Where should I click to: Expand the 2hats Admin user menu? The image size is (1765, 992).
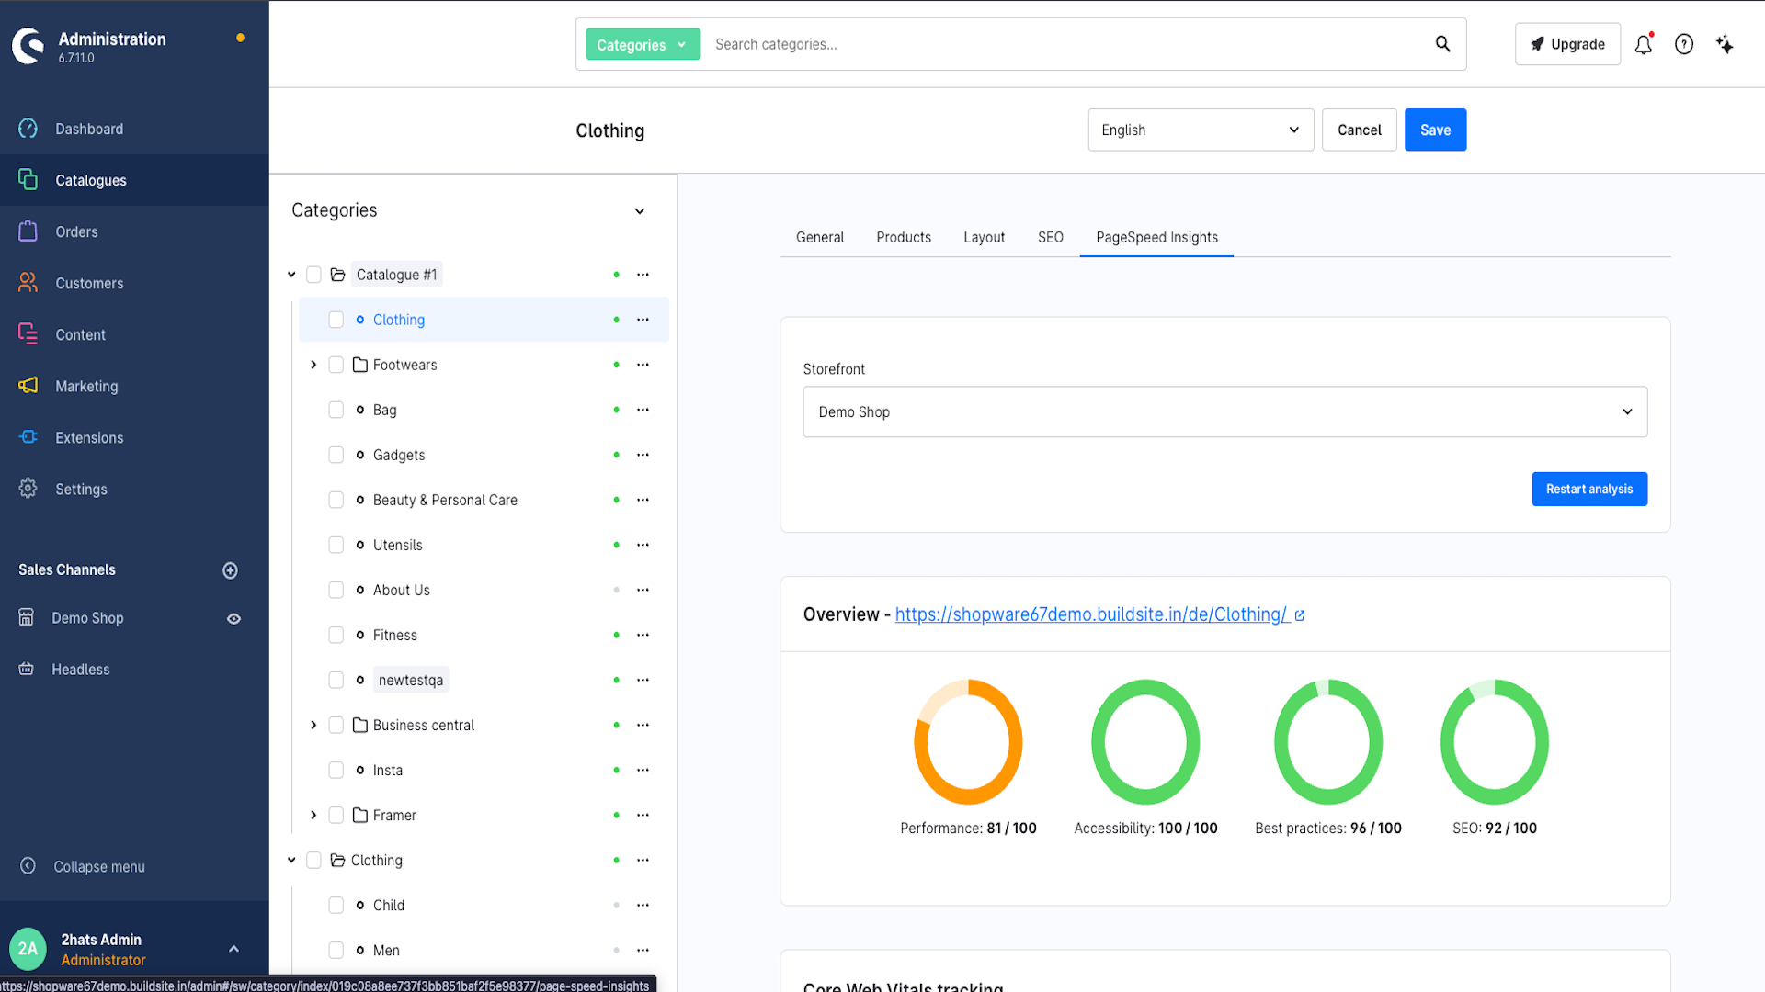click(x=233, y=949)
